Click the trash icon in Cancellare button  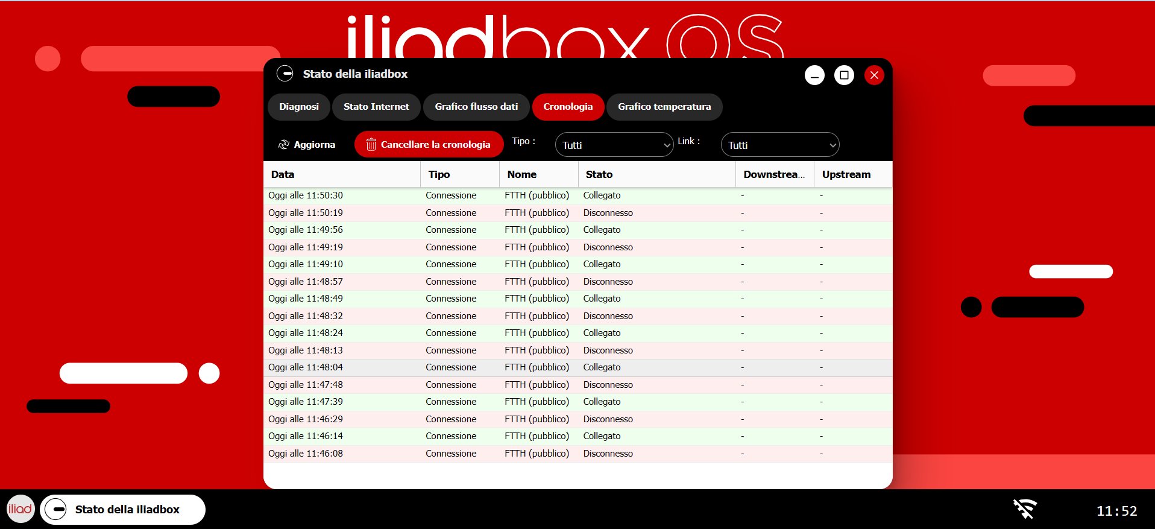click(x=371, y=145)
